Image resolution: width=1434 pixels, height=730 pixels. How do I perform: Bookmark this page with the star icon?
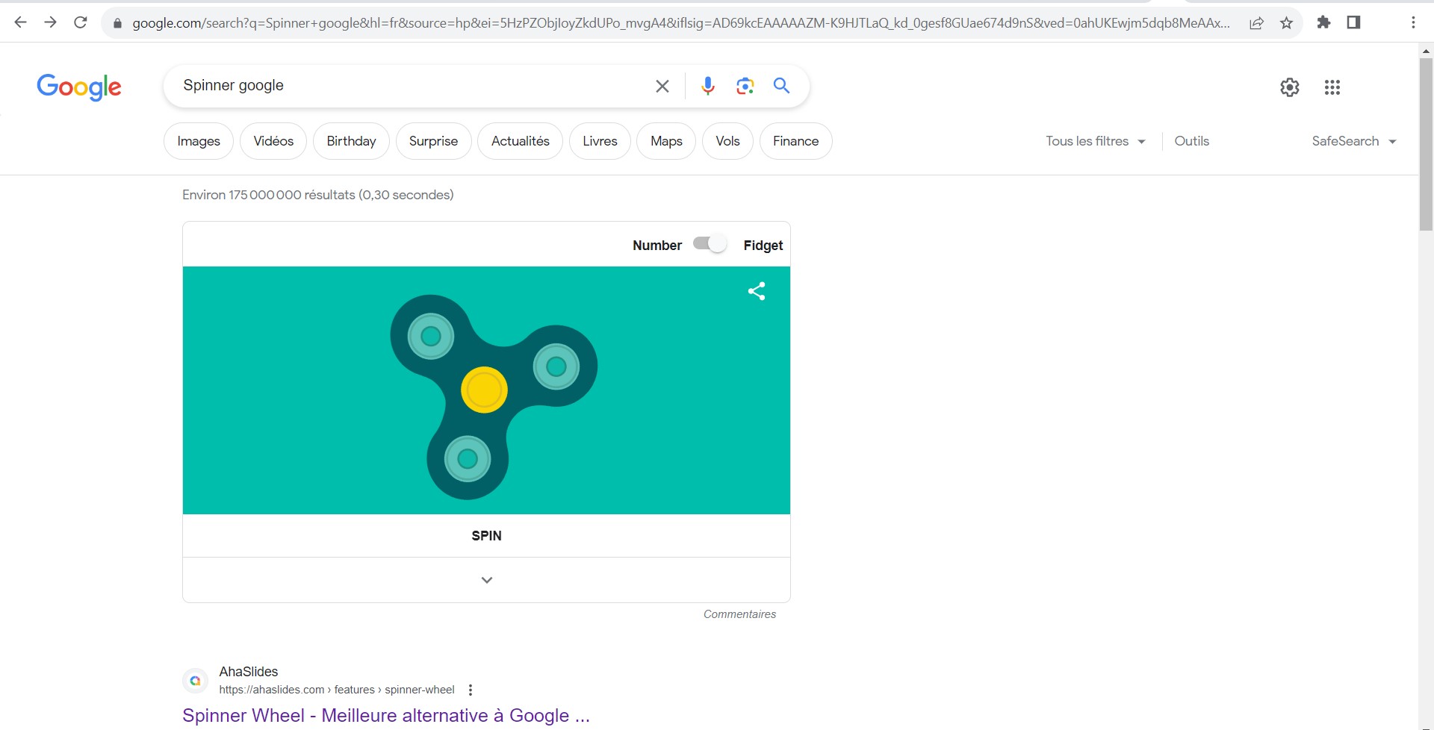coord(1286,23)
